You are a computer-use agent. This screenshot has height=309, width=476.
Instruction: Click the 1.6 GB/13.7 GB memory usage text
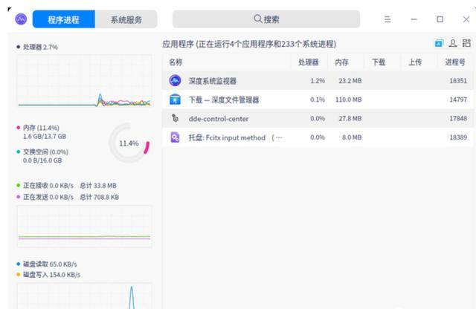[45, 137]
